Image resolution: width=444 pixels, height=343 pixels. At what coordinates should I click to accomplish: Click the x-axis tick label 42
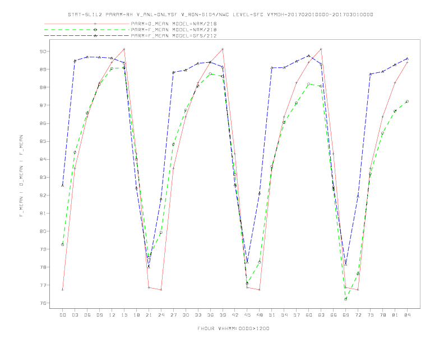(235, 315)
